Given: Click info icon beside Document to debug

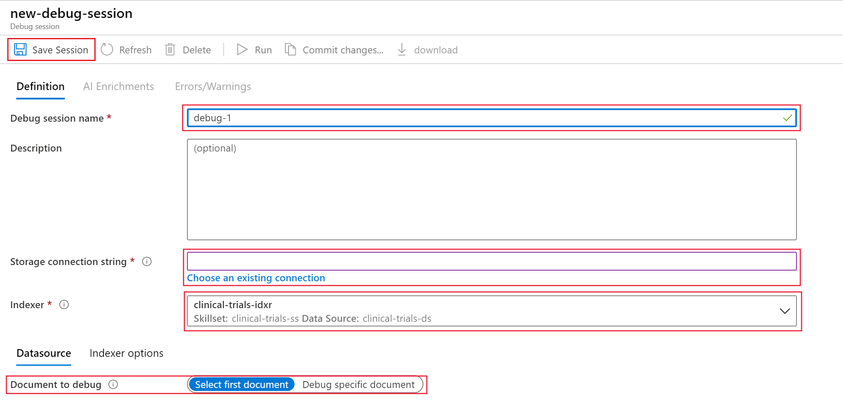Looking at the screenshot, I should 113,385.
